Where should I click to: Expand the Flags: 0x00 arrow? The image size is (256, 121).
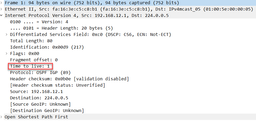(7, 53)
